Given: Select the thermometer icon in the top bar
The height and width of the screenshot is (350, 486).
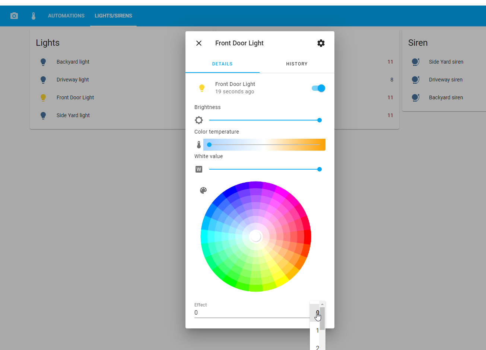Looking at the screenshot, I should [x=34, y=16].
